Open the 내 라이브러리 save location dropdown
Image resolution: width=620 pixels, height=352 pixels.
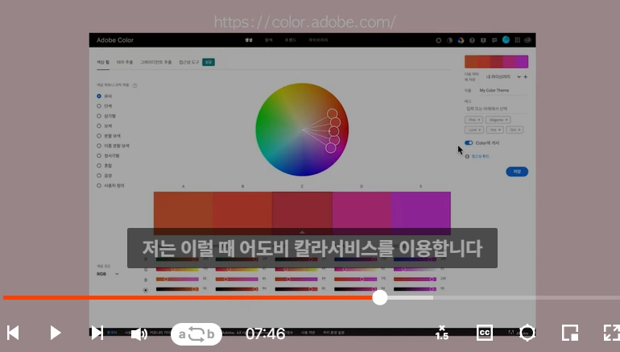tap(503, 77)
